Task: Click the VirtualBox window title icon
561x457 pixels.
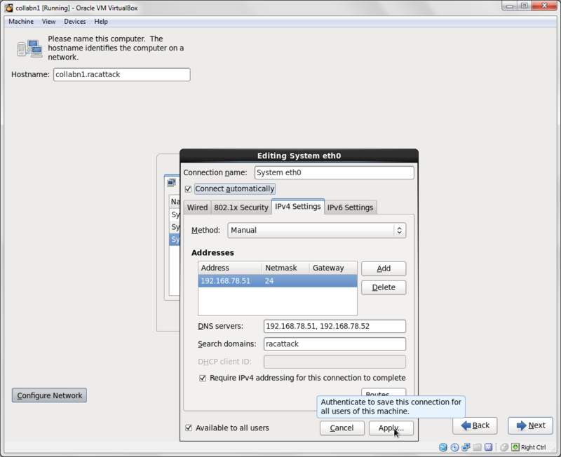Action: [x=9, y=8]
